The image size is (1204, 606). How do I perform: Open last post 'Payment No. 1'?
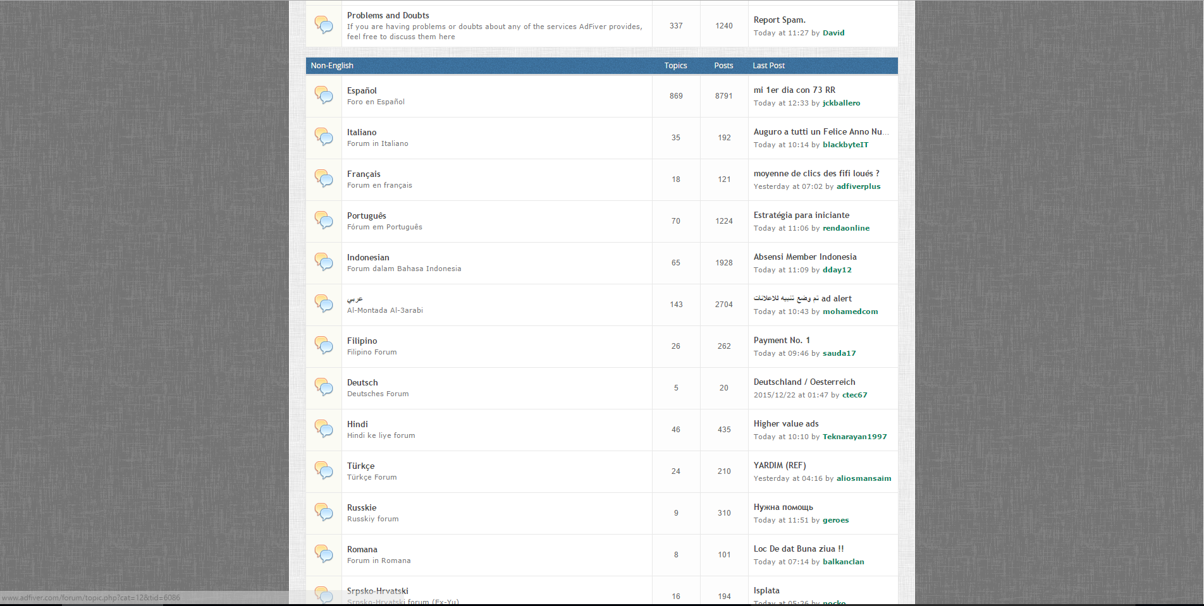tap(782, 340)
